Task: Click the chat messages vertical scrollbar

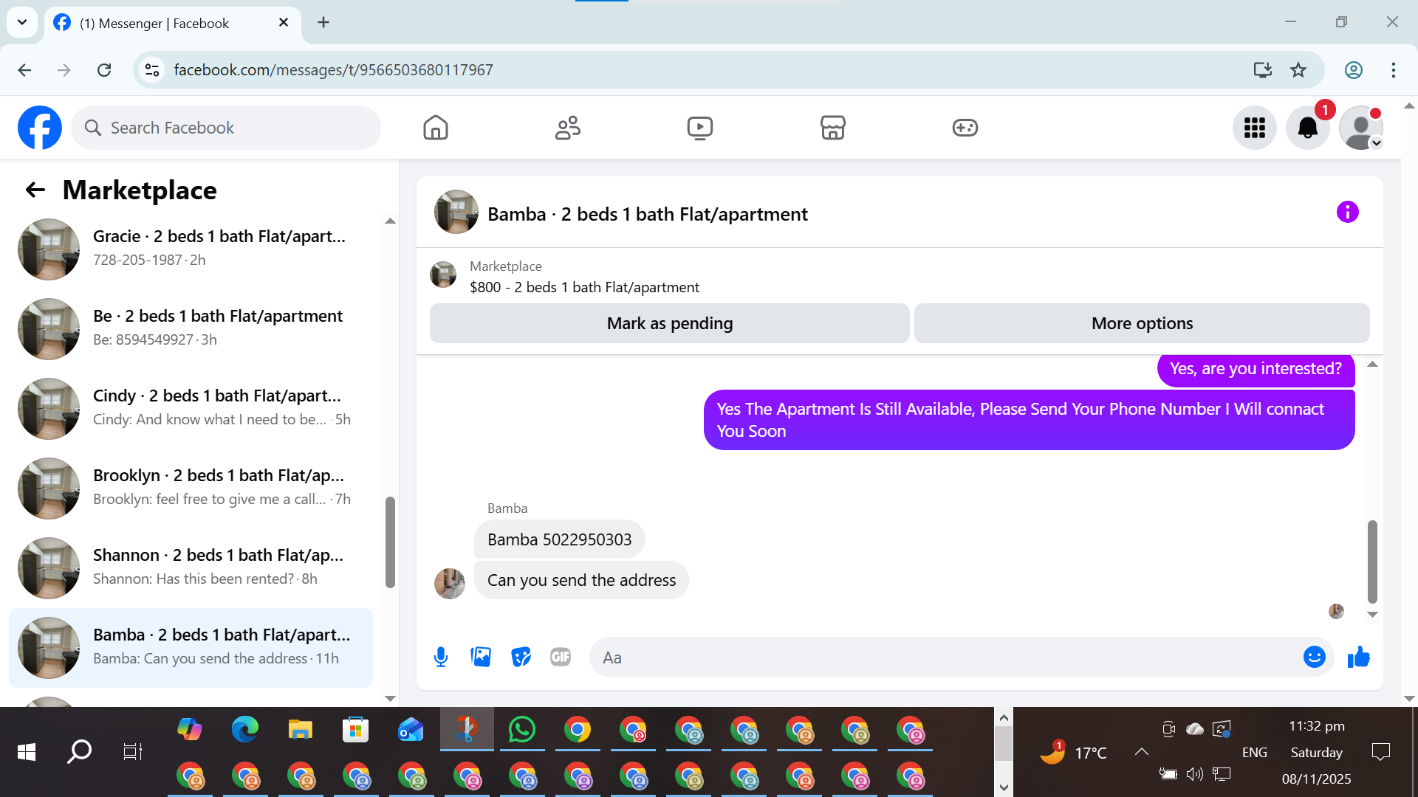Action: point(1372,561)
